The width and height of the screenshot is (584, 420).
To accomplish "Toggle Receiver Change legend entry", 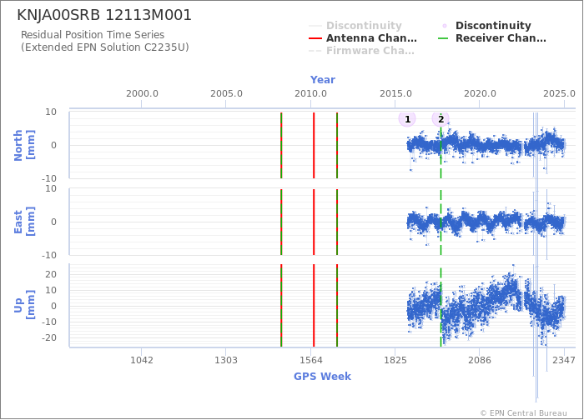I will [492, 38].
